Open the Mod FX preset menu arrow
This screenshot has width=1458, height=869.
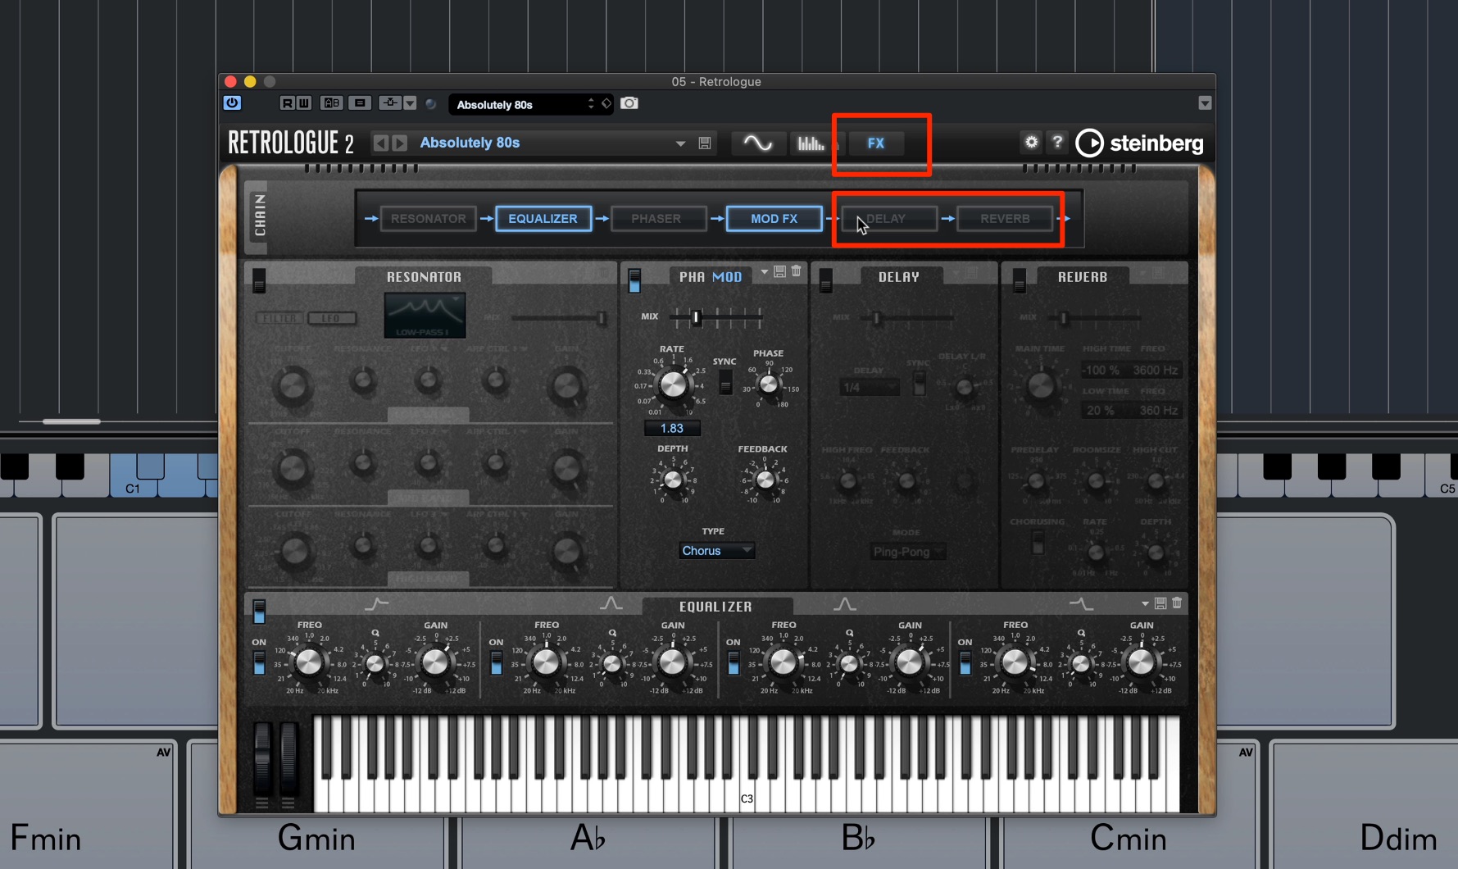765,271
